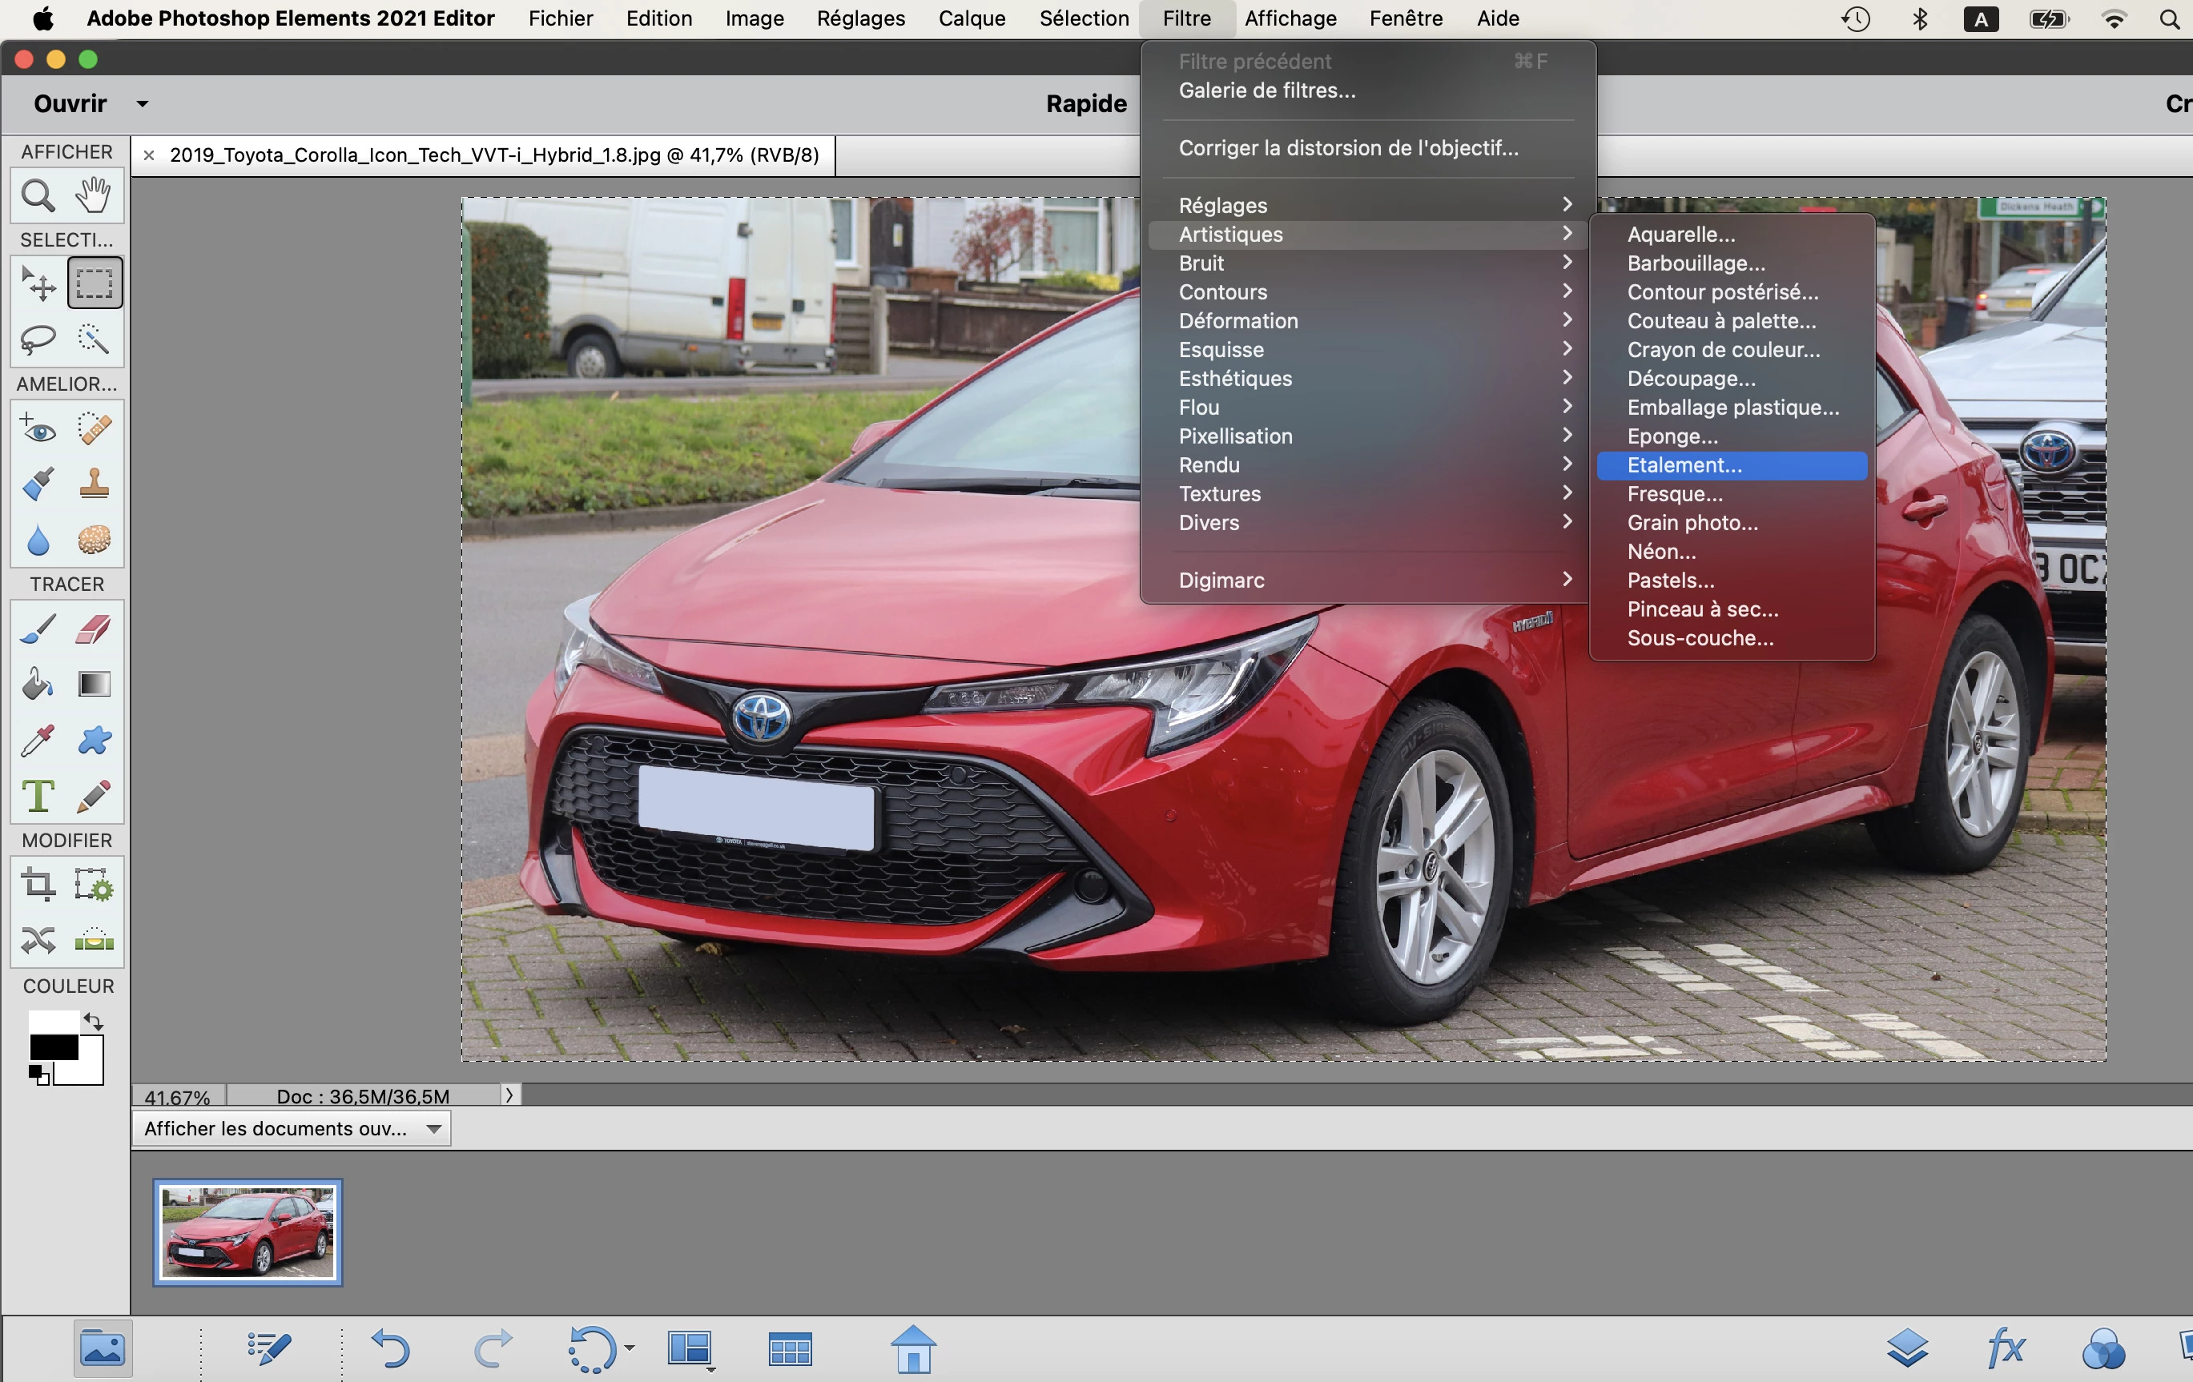The height and width of the screenshot is (1382, 2193).
Task: Select the Hand tool
Action: click(x=94, y=195)
